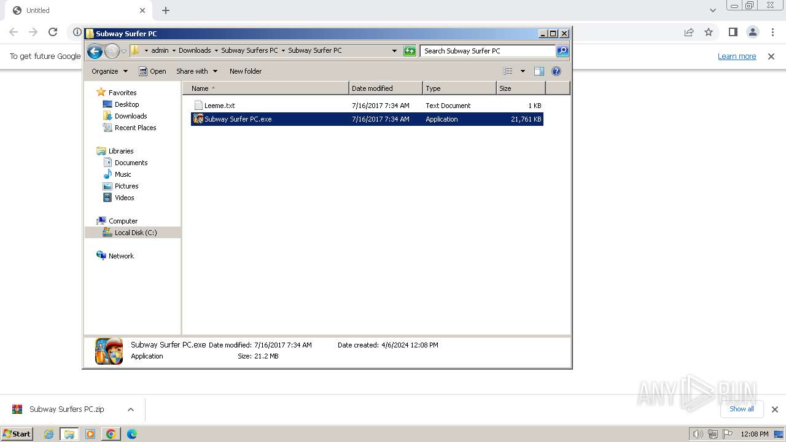Create a New folder
This screenshot has width=786, height=442.
tap(246, 71)
